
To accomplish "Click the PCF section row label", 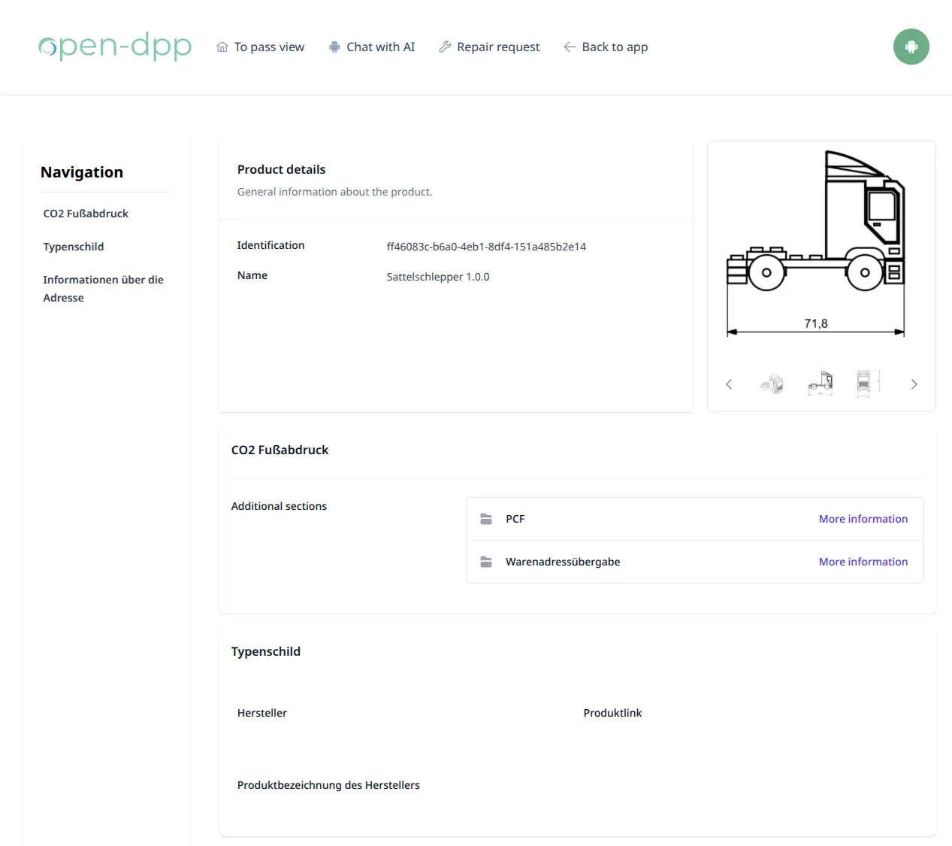I will coord(515,519).
